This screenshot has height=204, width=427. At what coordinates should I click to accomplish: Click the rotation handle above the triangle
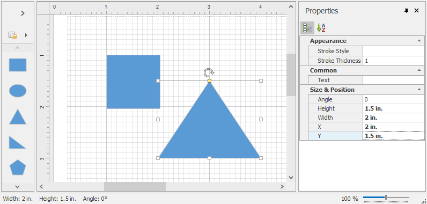click(209, 72)
